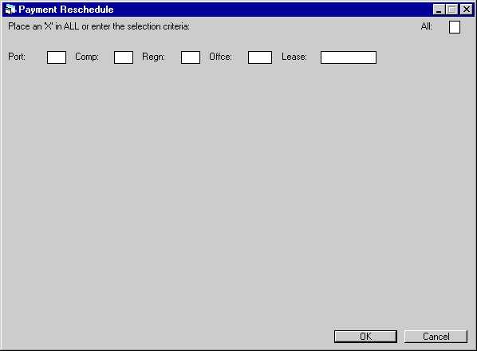This screenshot has height=351, width=477.
Task: Click the "All:" label text
Action: tap(427, 26)
